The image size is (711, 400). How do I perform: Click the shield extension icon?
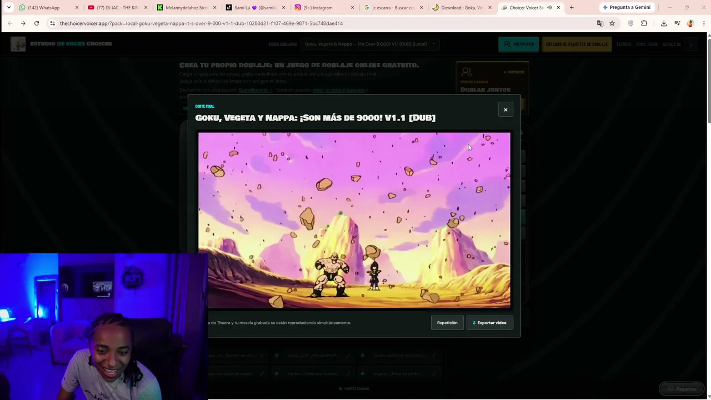point(630,23)
